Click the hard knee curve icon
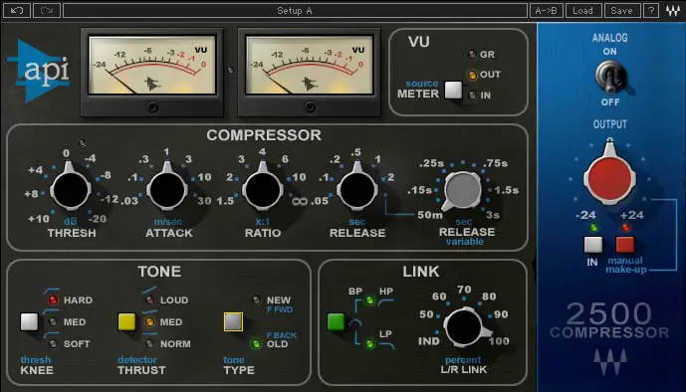The width and height of the screenshot is (686, 392). [x=52, y=291]
